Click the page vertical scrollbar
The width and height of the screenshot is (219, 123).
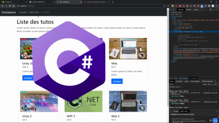pyautogui.click(x=168, y=66)
